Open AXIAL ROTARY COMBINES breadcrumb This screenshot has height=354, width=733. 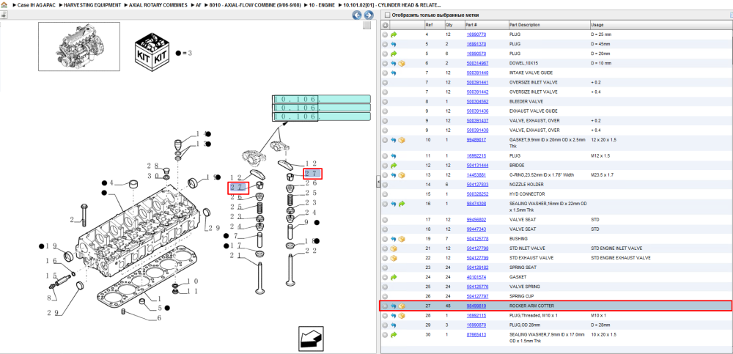point(158,5)
